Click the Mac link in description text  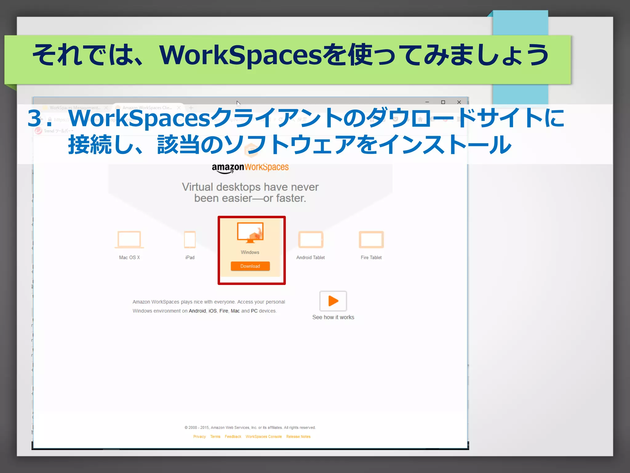pos(235,311)
